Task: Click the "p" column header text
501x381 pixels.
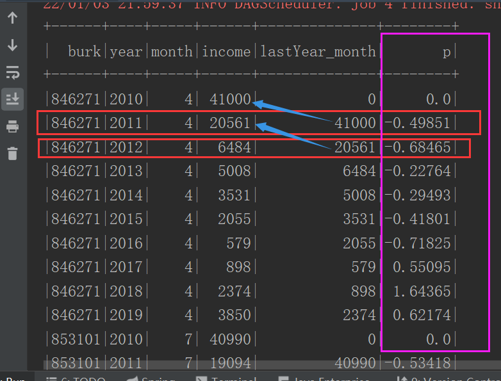Action: tap(447, 52)
